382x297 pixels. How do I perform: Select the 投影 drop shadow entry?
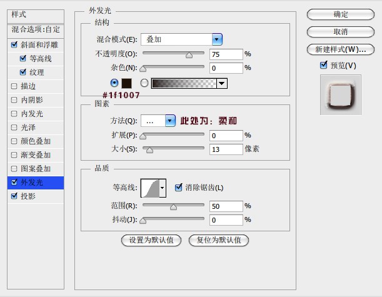tap(28, 196)
